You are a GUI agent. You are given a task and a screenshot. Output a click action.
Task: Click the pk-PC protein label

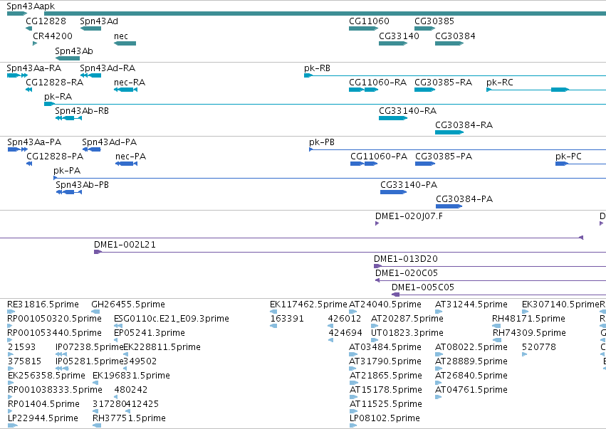pos(568,157)
